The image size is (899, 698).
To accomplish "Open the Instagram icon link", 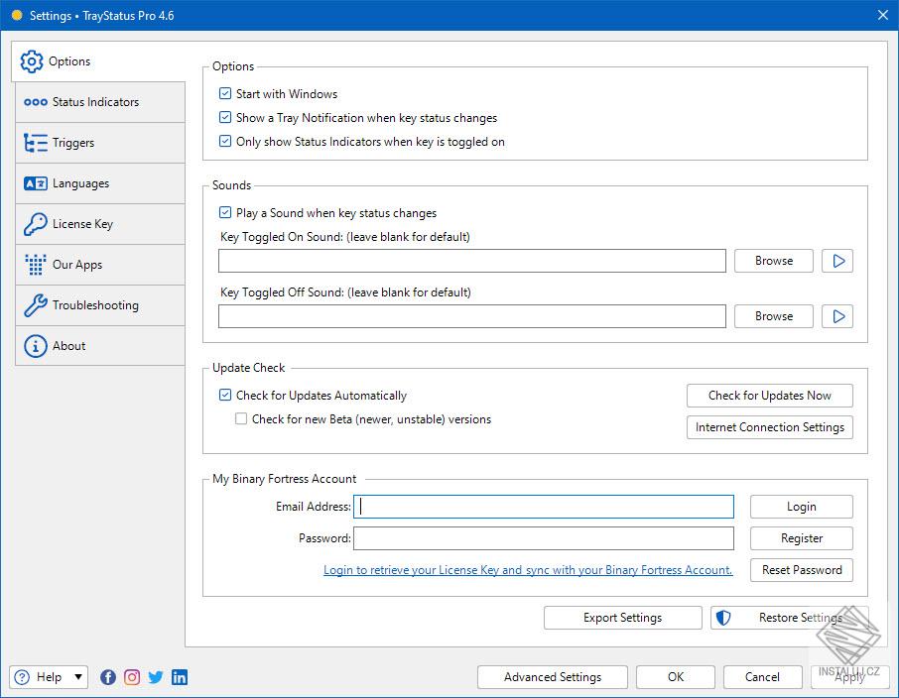I will tap(132, 677).
